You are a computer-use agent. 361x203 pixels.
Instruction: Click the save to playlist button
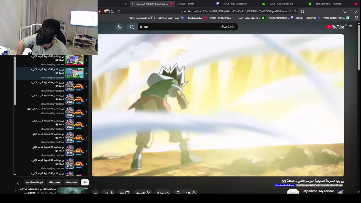[x=125, y=193]
